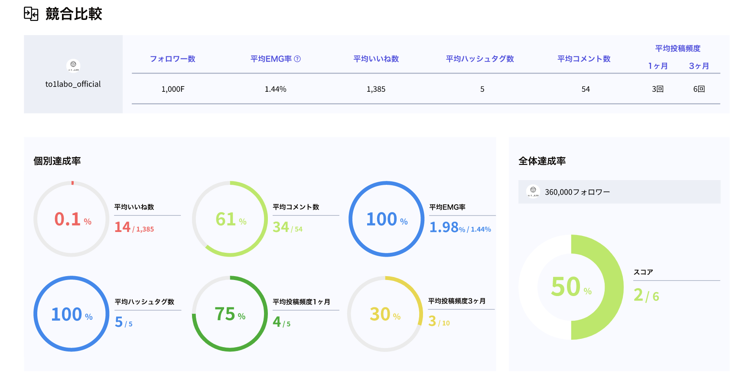Click the 30% three-month frequency ring

(385, 314)
